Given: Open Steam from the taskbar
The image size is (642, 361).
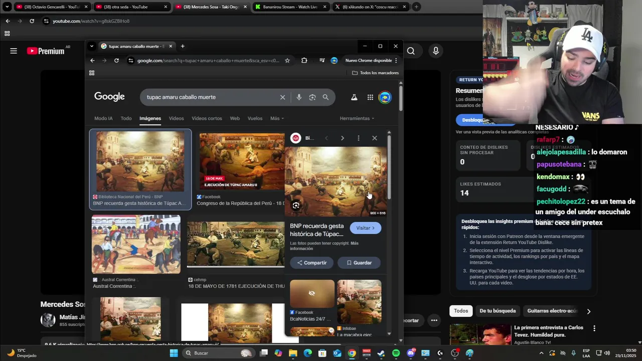Looking at the screenshot, I should (381, 353).
